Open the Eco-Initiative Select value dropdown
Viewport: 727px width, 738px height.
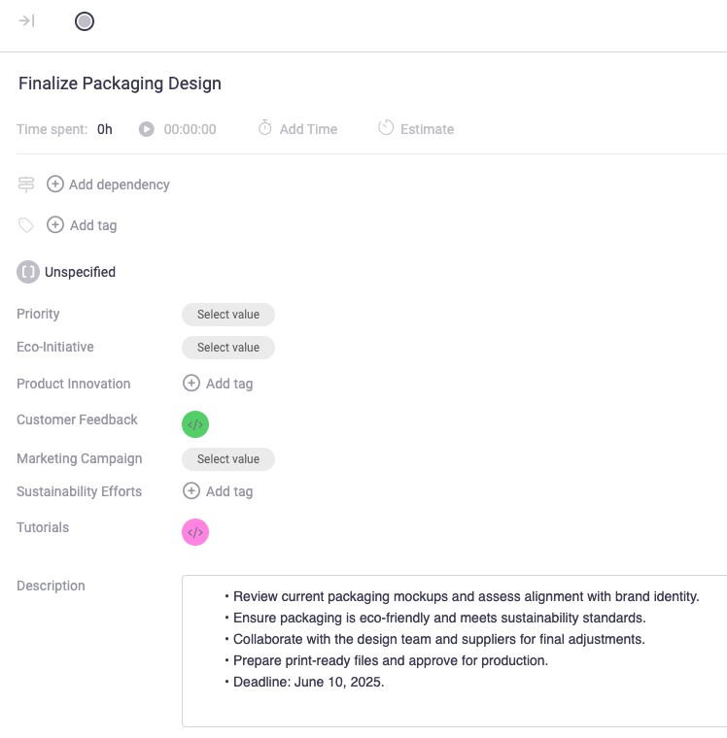[228, 348]
